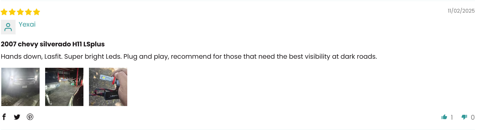Screen dimensions: 487x131
Task: Open the hand-held LED bulb photo thumbnail
Action: 108,87
